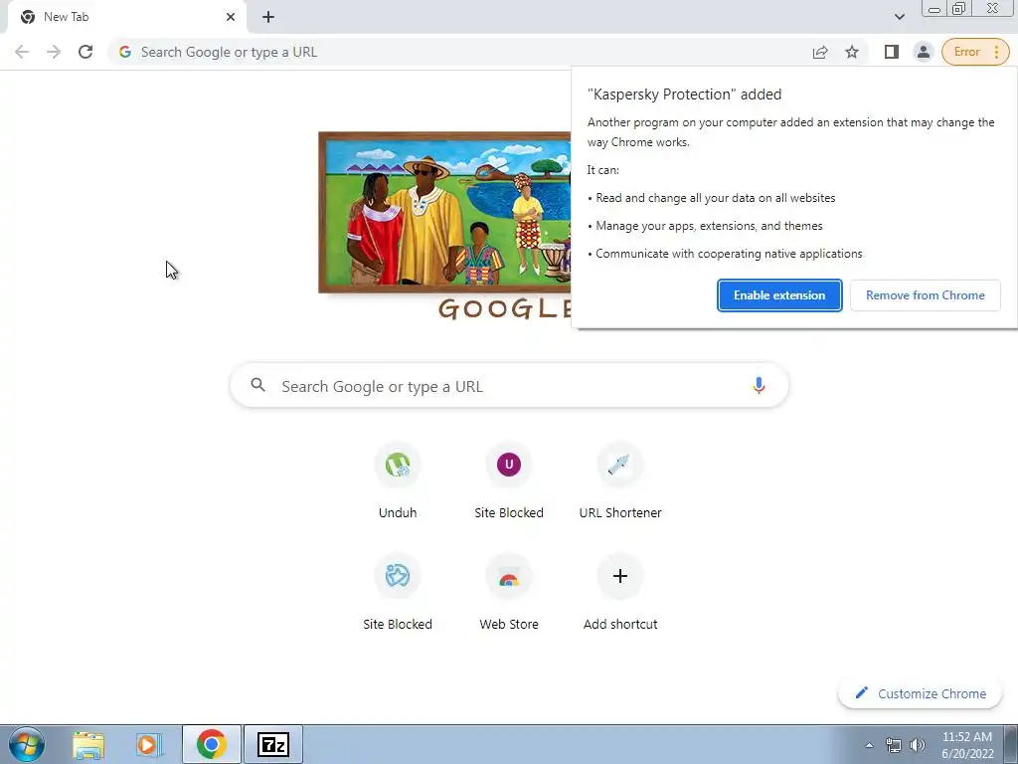The width and height of the screenshot is (1018, 764).
Task: Bookmark this tab with the star icon
Action: click(x=852, y=52)
